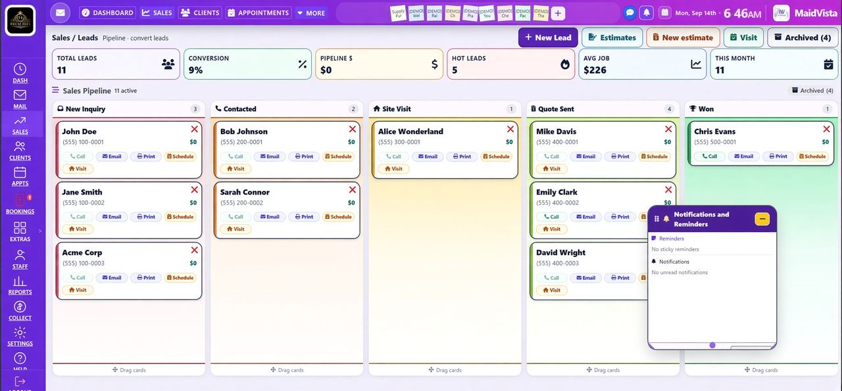Open the small Archived (4) pipeline link
This screenshot has height=391, width=842.
coord(812,91)
